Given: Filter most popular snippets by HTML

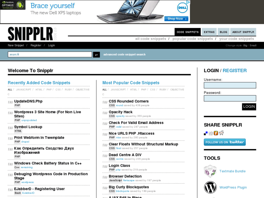Looking at the screenshot, I should [x=134, y=89].
